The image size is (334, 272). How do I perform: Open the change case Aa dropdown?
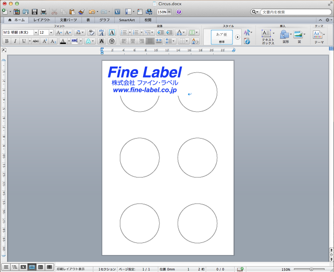pos(80,32)
